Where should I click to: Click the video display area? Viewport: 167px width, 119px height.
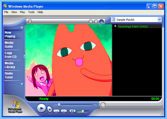(69, 60)
